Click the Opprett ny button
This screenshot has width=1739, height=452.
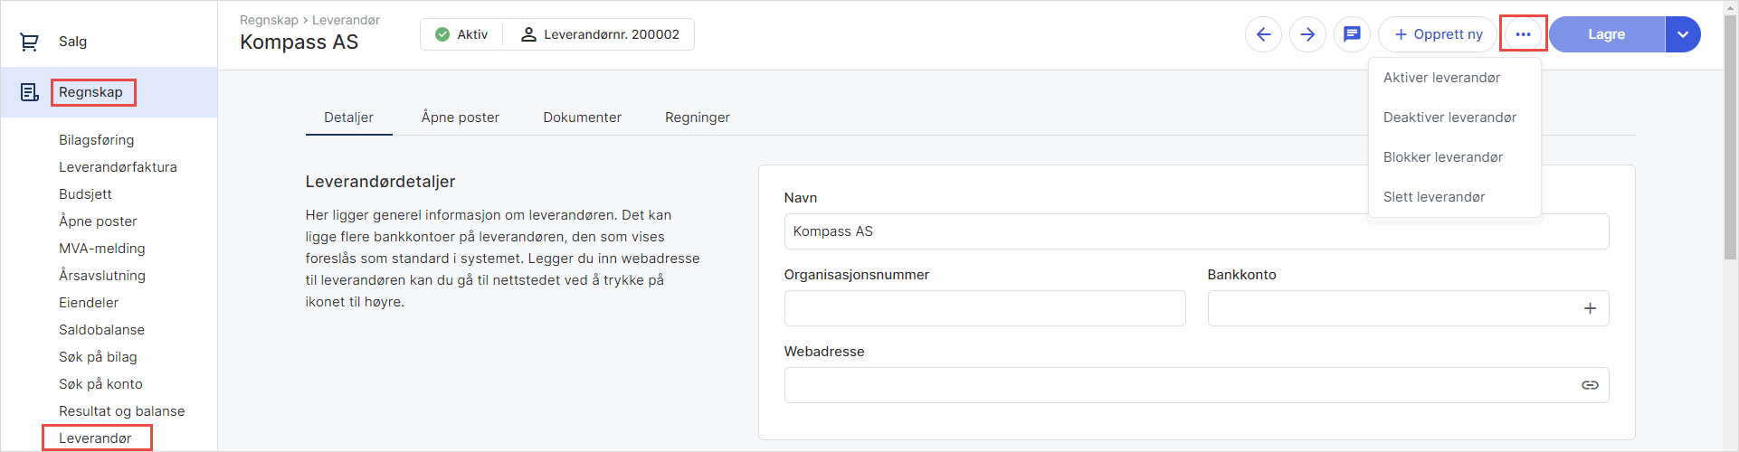click(1438, 34)
